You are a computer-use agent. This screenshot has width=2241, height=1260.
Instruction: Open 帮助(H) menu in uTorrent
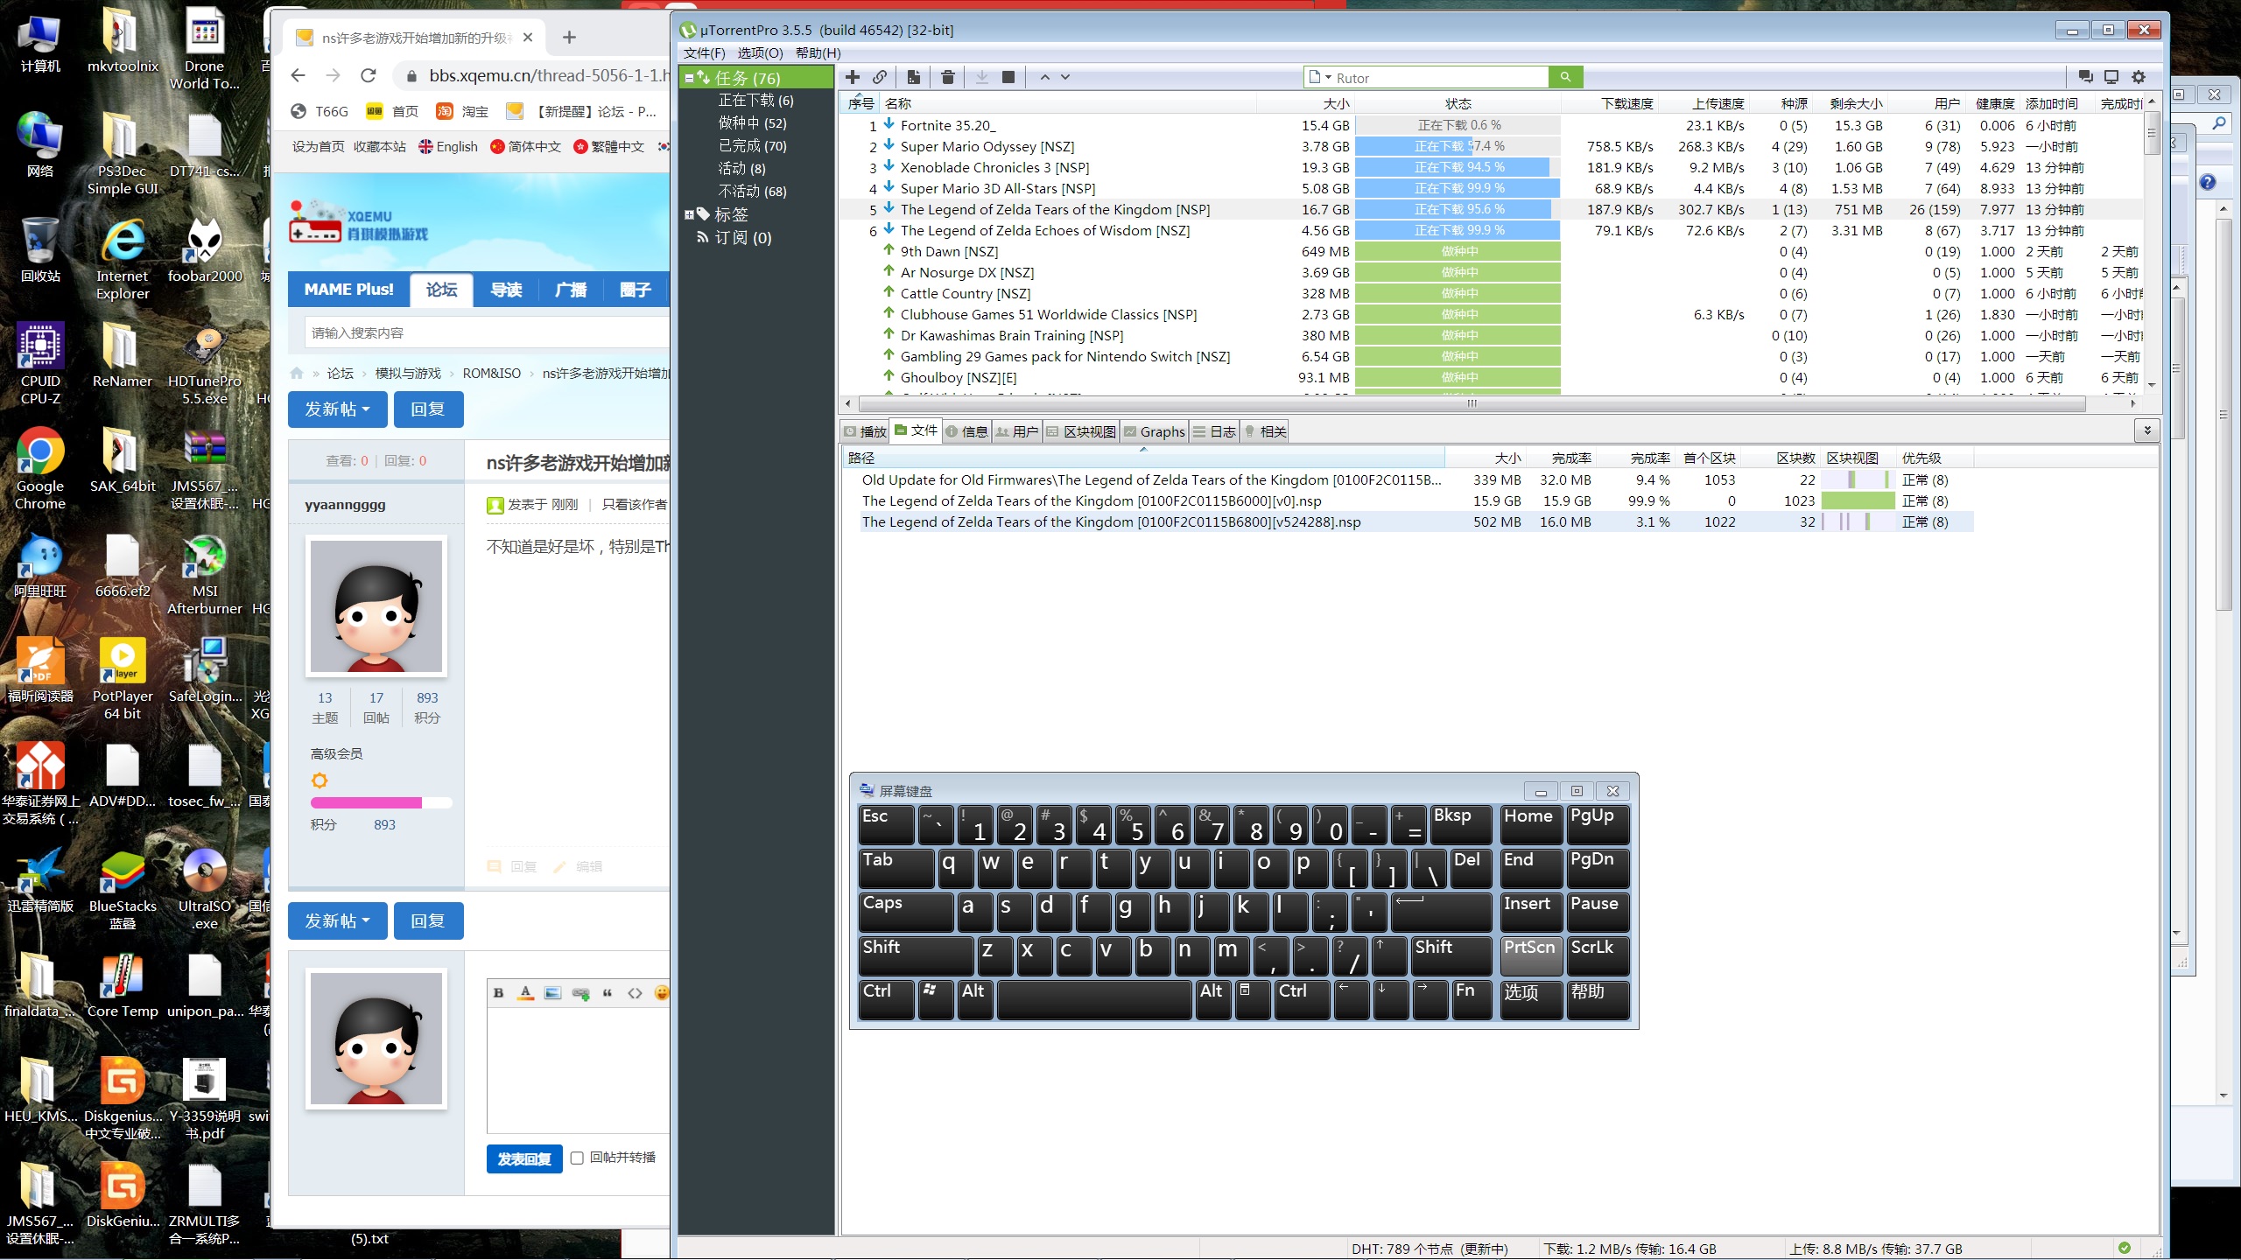pos(818,53)
